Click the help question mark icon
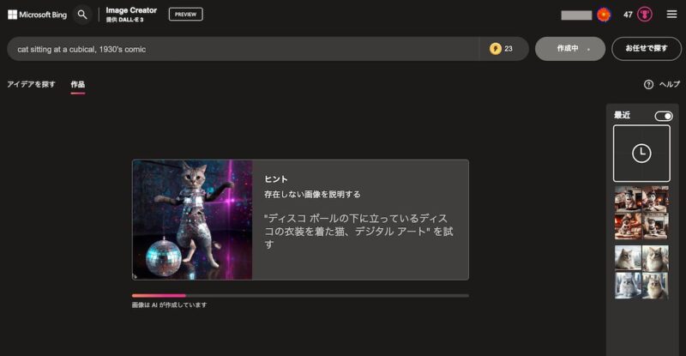This screenshot has width=686, height=356. (648, 85)
